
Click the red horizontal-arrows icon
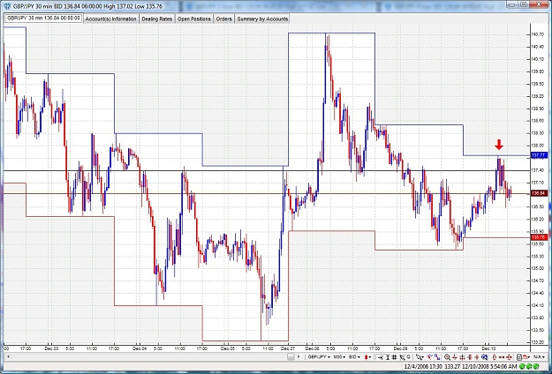(502, 357)
